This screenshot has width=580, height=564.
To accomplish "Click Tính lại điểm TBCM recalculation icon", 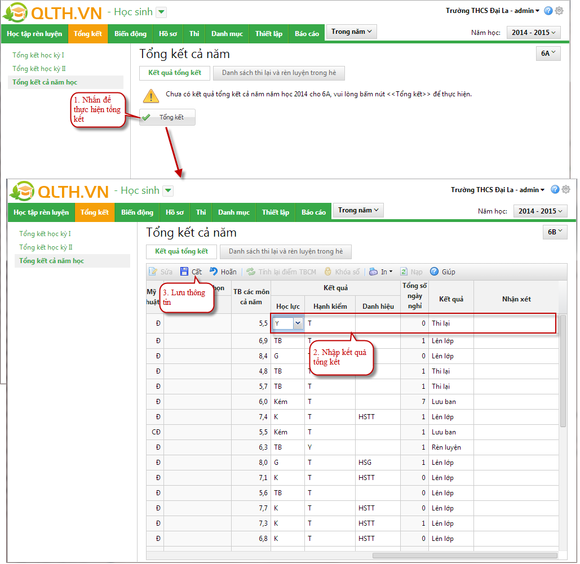I will coord(251,272).
